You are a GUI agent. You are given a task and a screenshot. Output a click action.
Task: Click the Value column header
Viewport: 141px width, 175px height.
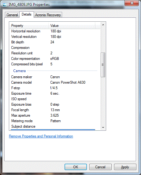(x=72, y=26)
